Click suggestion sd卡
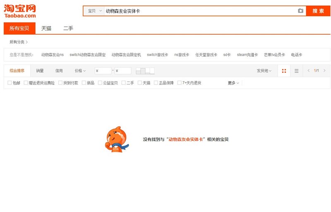This screenshot has width=331, height=212. click(227, 55)
